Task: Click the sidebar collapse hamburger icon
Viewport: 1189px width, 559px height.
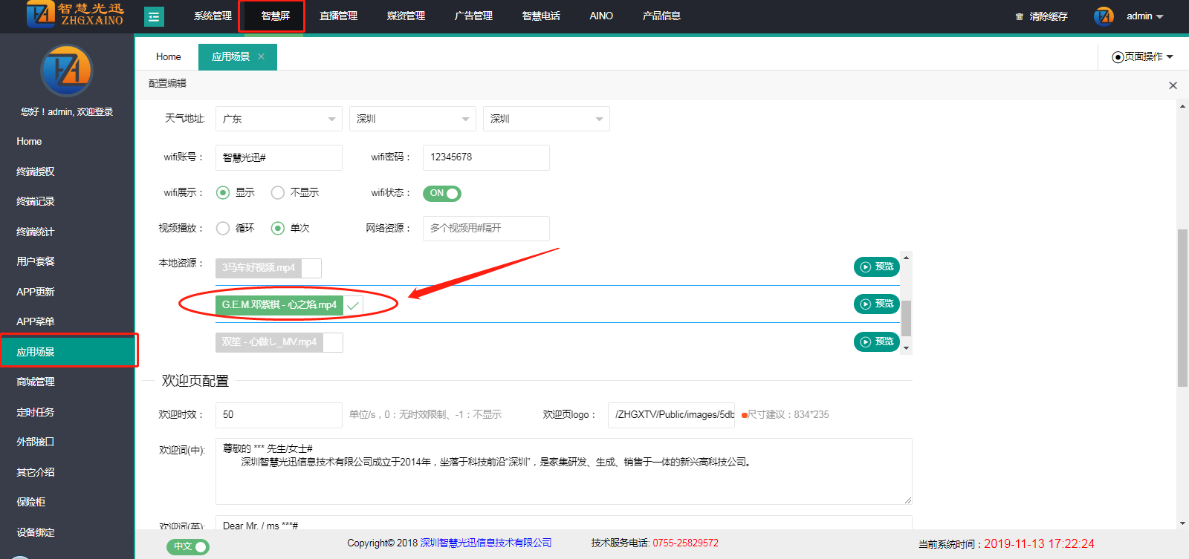Action: click(x=154, y=16)
